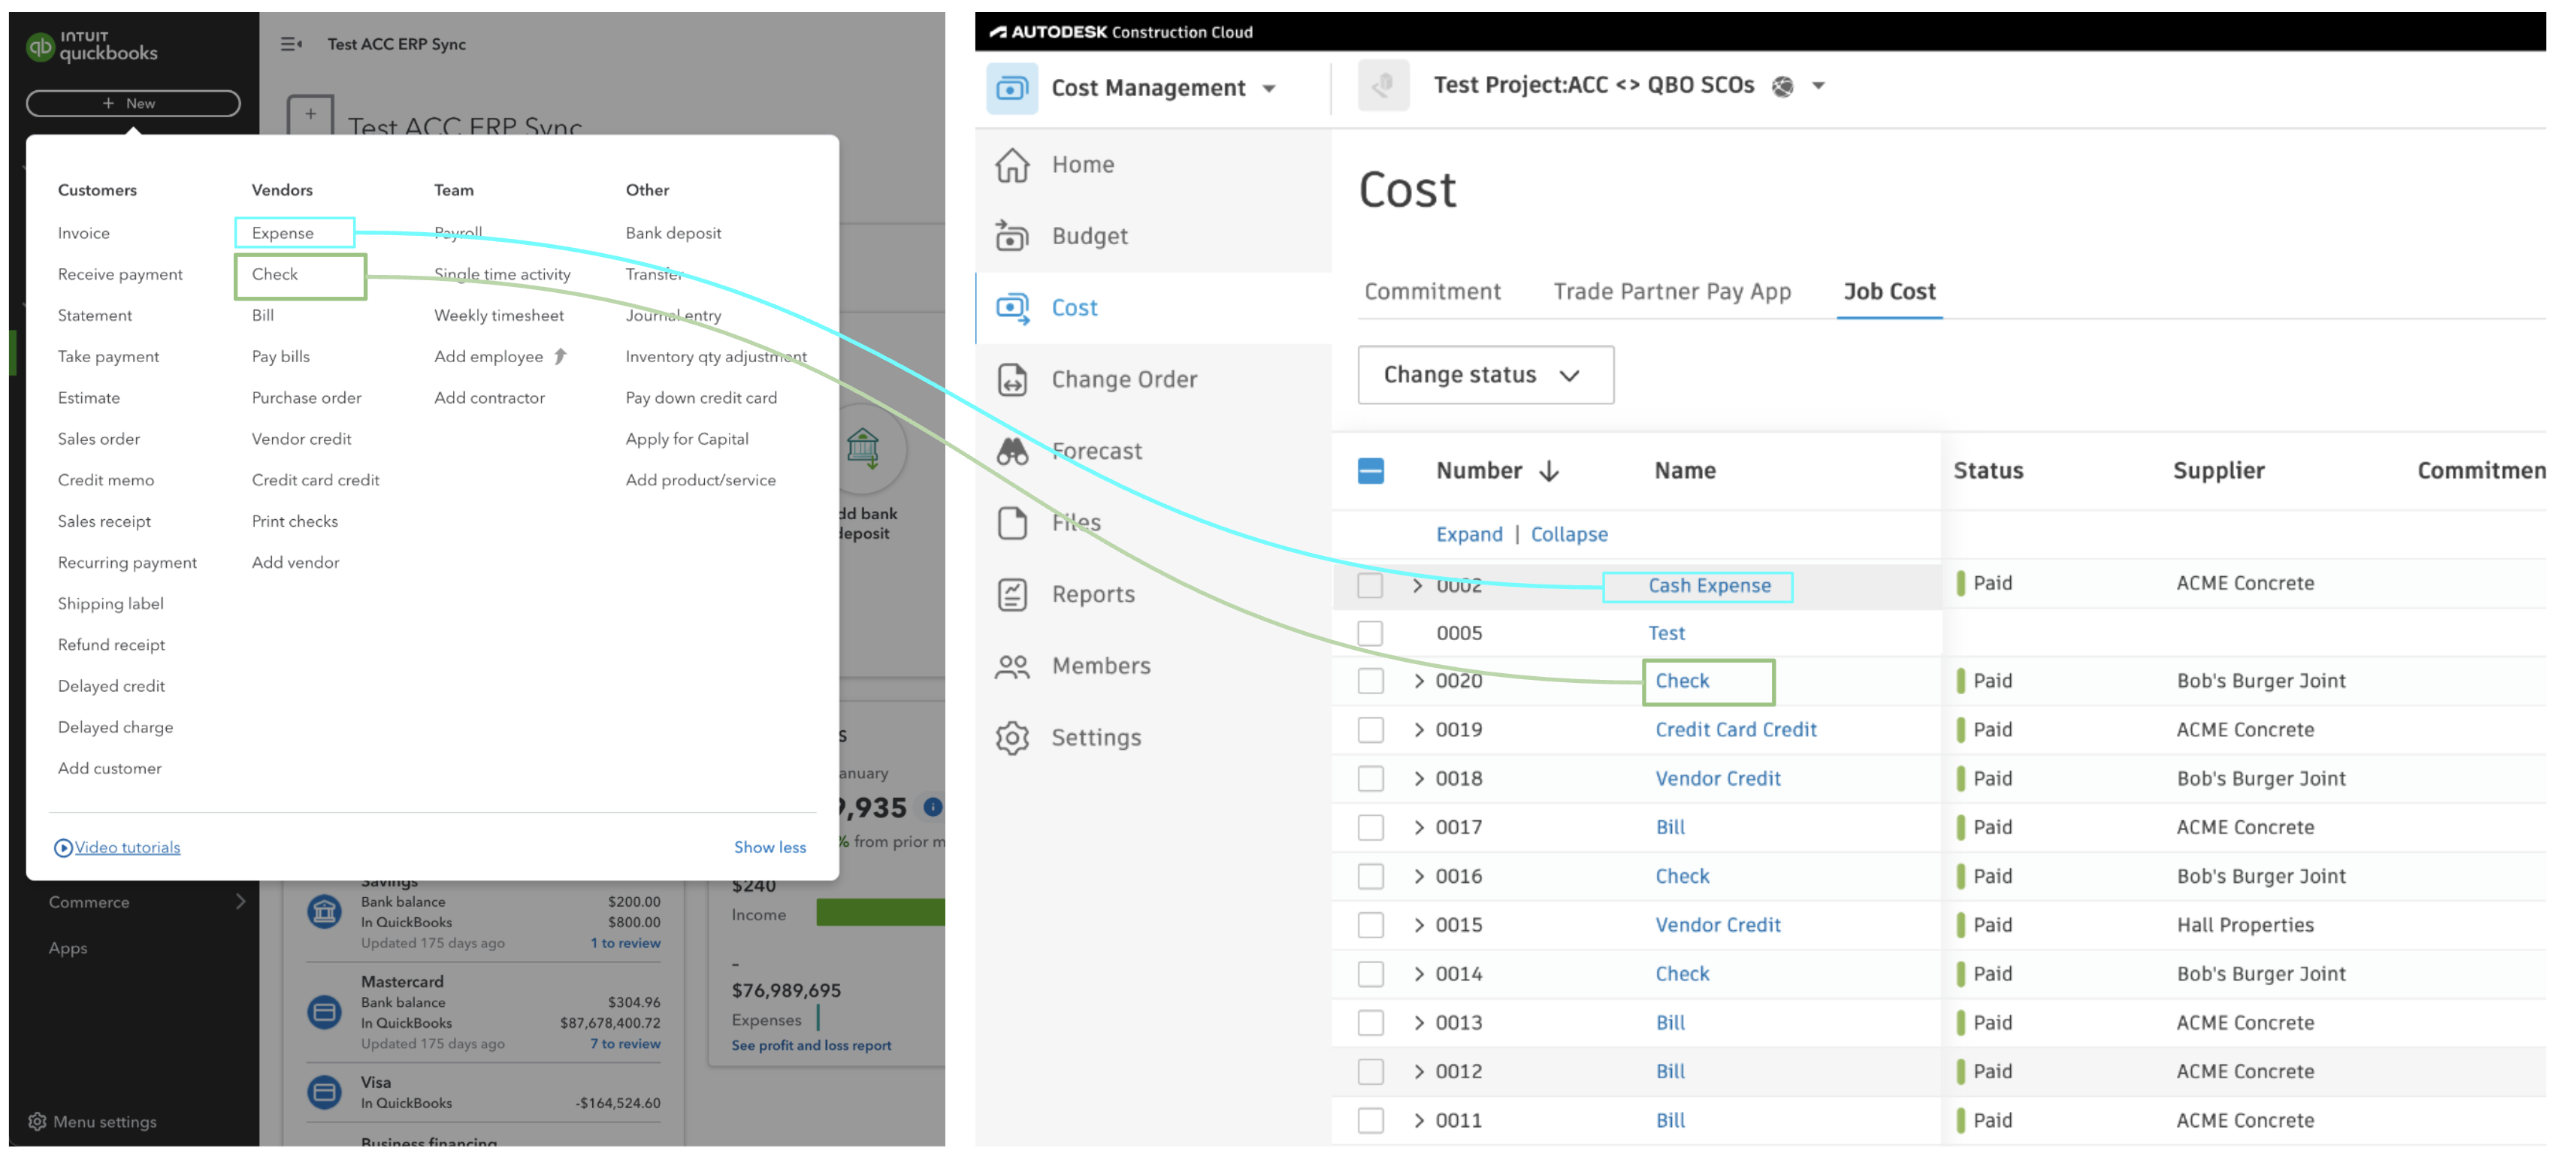
Task: Open Video tutorials play icon
Action: 63,848
